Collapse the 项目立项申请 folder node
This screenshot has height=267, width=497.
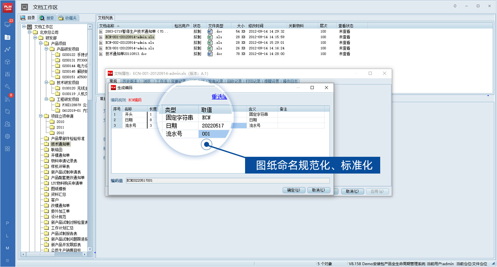point(41,116)
